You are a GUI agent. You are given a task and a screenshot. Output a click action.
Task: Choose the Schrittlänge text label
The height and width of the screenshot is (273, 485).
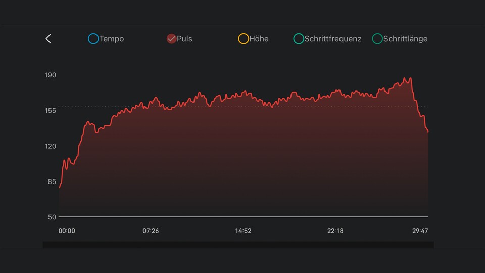coord(405,39)
